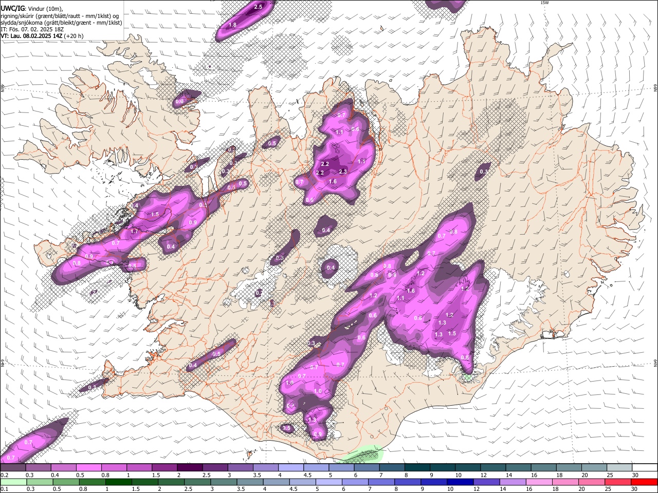Image resolution: width=658 pixels, height=493 pixels.
Task: Click the '2.3' precipitation value on the map
Action: point(343,172)
